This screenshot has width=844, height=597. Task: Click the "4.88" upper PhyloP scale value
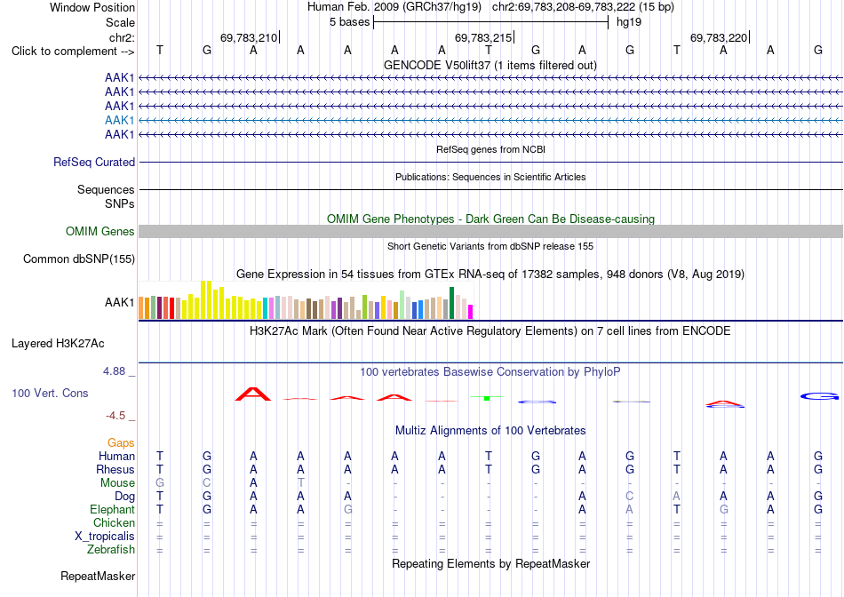[x=114, y=371]
